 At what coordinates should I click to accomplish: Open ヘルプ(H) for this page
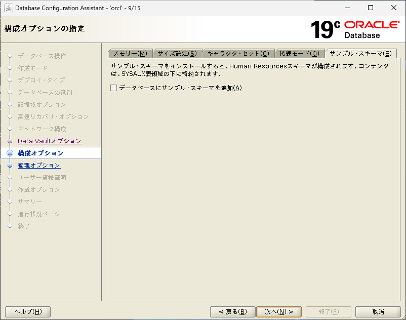[27, 311]
